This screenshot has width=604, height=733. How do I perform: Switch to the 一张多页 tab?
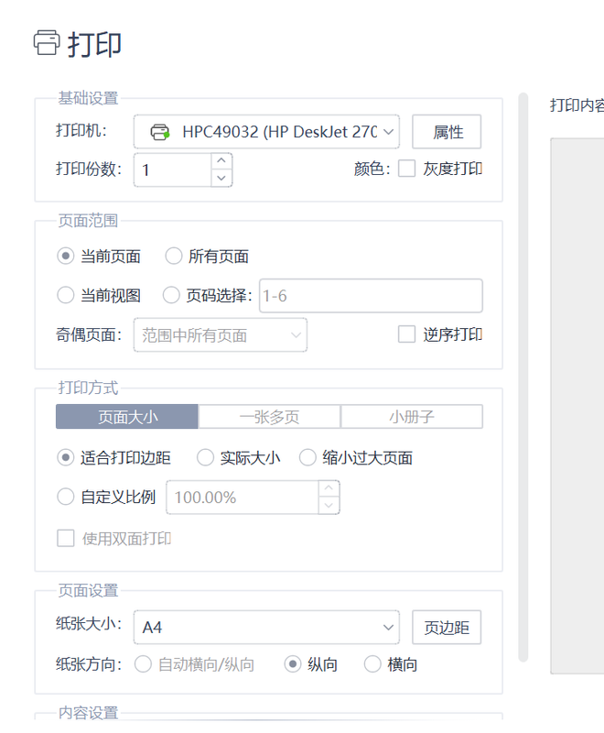pos(269,417)
